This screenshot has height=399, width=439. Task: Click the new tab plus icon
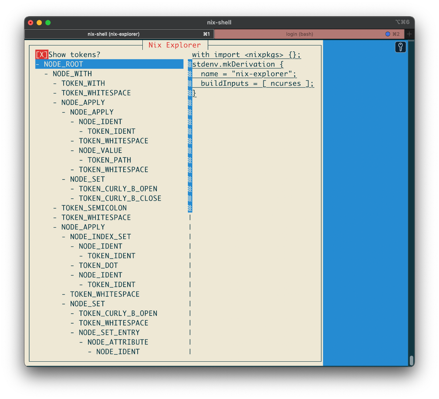[409, 34]
